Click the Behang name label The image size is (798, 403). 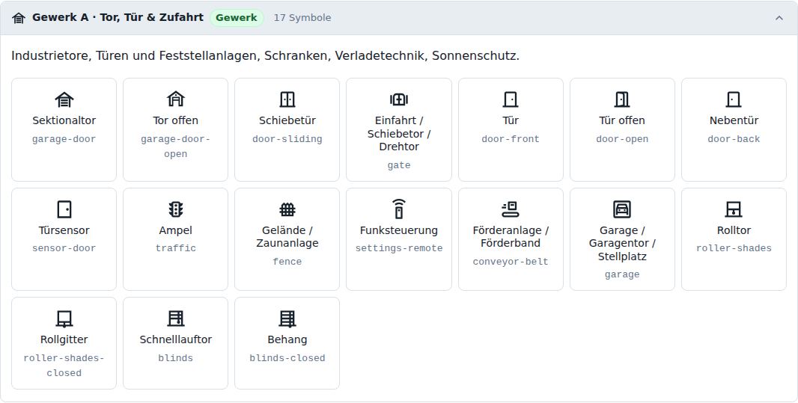tap(287, 339)
